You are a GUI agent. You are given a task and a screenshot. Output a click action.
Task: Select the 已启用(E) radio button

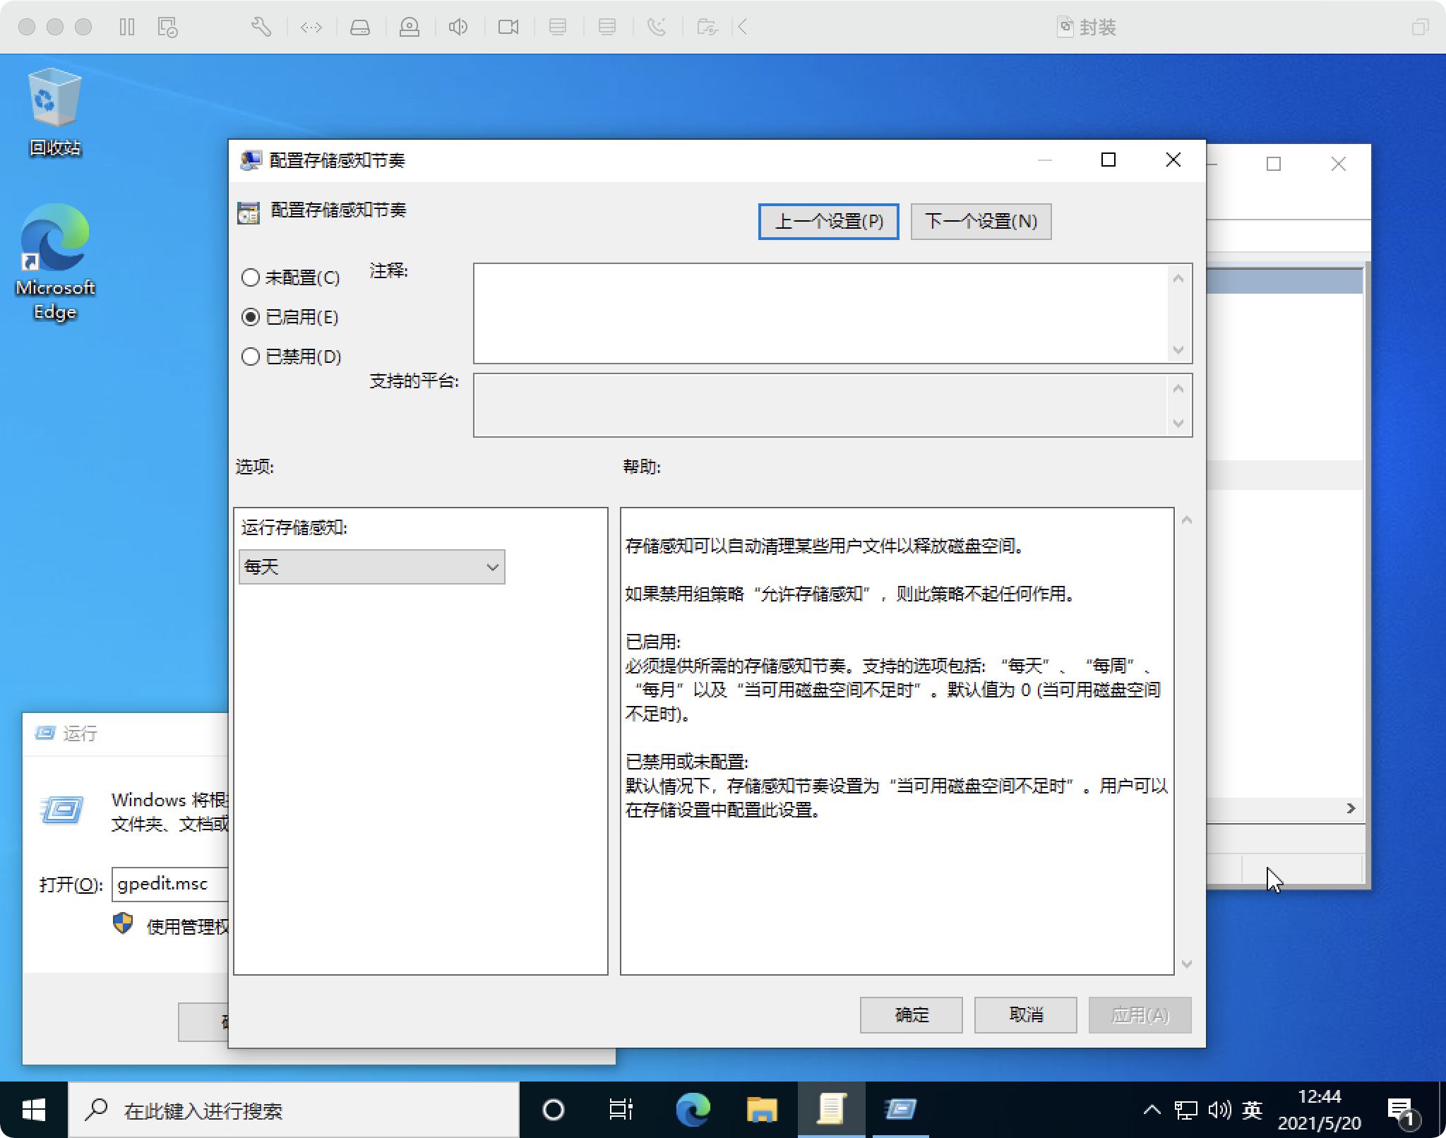point(251,317)
